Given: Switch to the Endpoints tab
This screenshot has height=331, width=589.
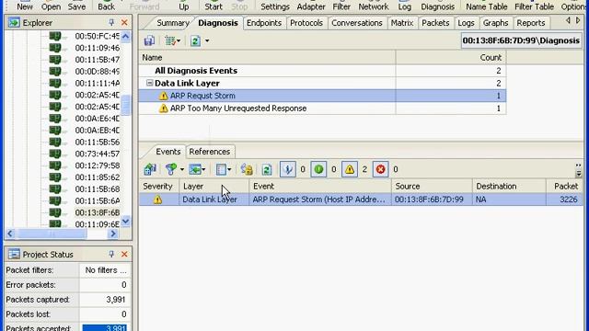Looking at the screenshot, I should pyautogui.click(x=264, y=23).
